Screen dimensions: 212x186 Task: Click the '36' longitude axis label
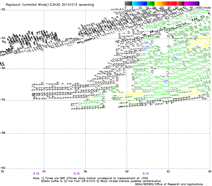click(x=85, y=171)
